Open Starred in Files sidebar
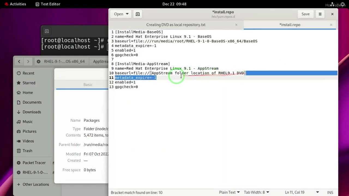Screen dimensions: 349x196 [x=29, y=83]
